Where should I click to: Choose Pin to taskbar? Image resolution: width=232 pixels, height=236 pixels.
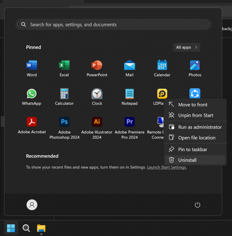click(195, 150)
